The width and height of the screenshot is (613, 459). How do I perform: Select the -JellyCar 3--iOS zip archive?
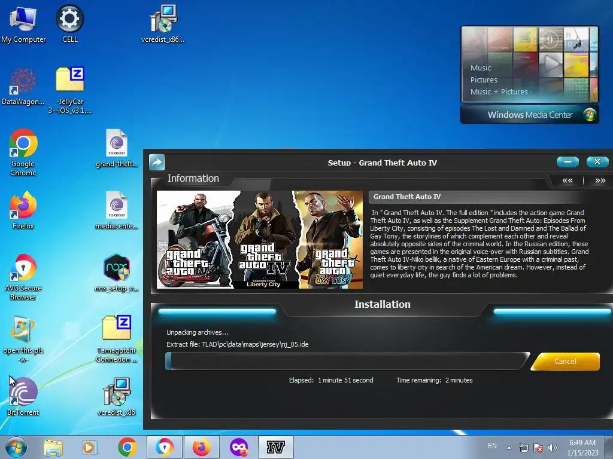click(x=70, y=91)
